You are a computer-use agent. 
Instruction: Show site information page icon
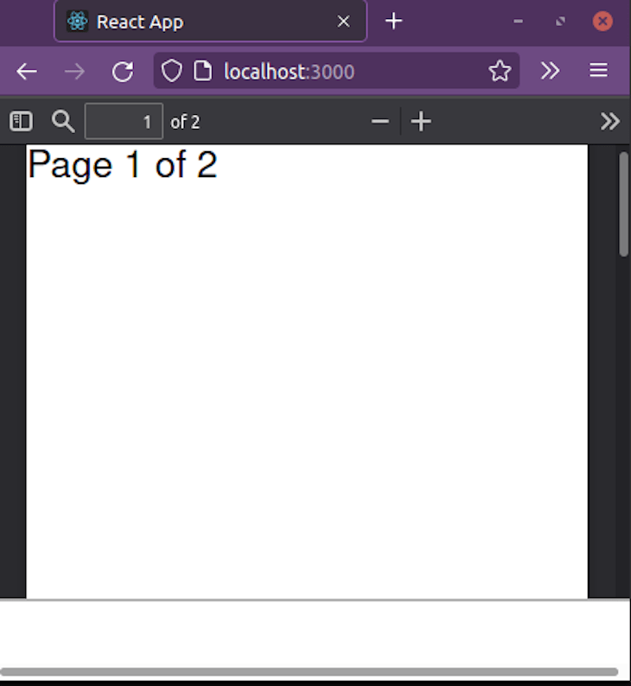202,71
